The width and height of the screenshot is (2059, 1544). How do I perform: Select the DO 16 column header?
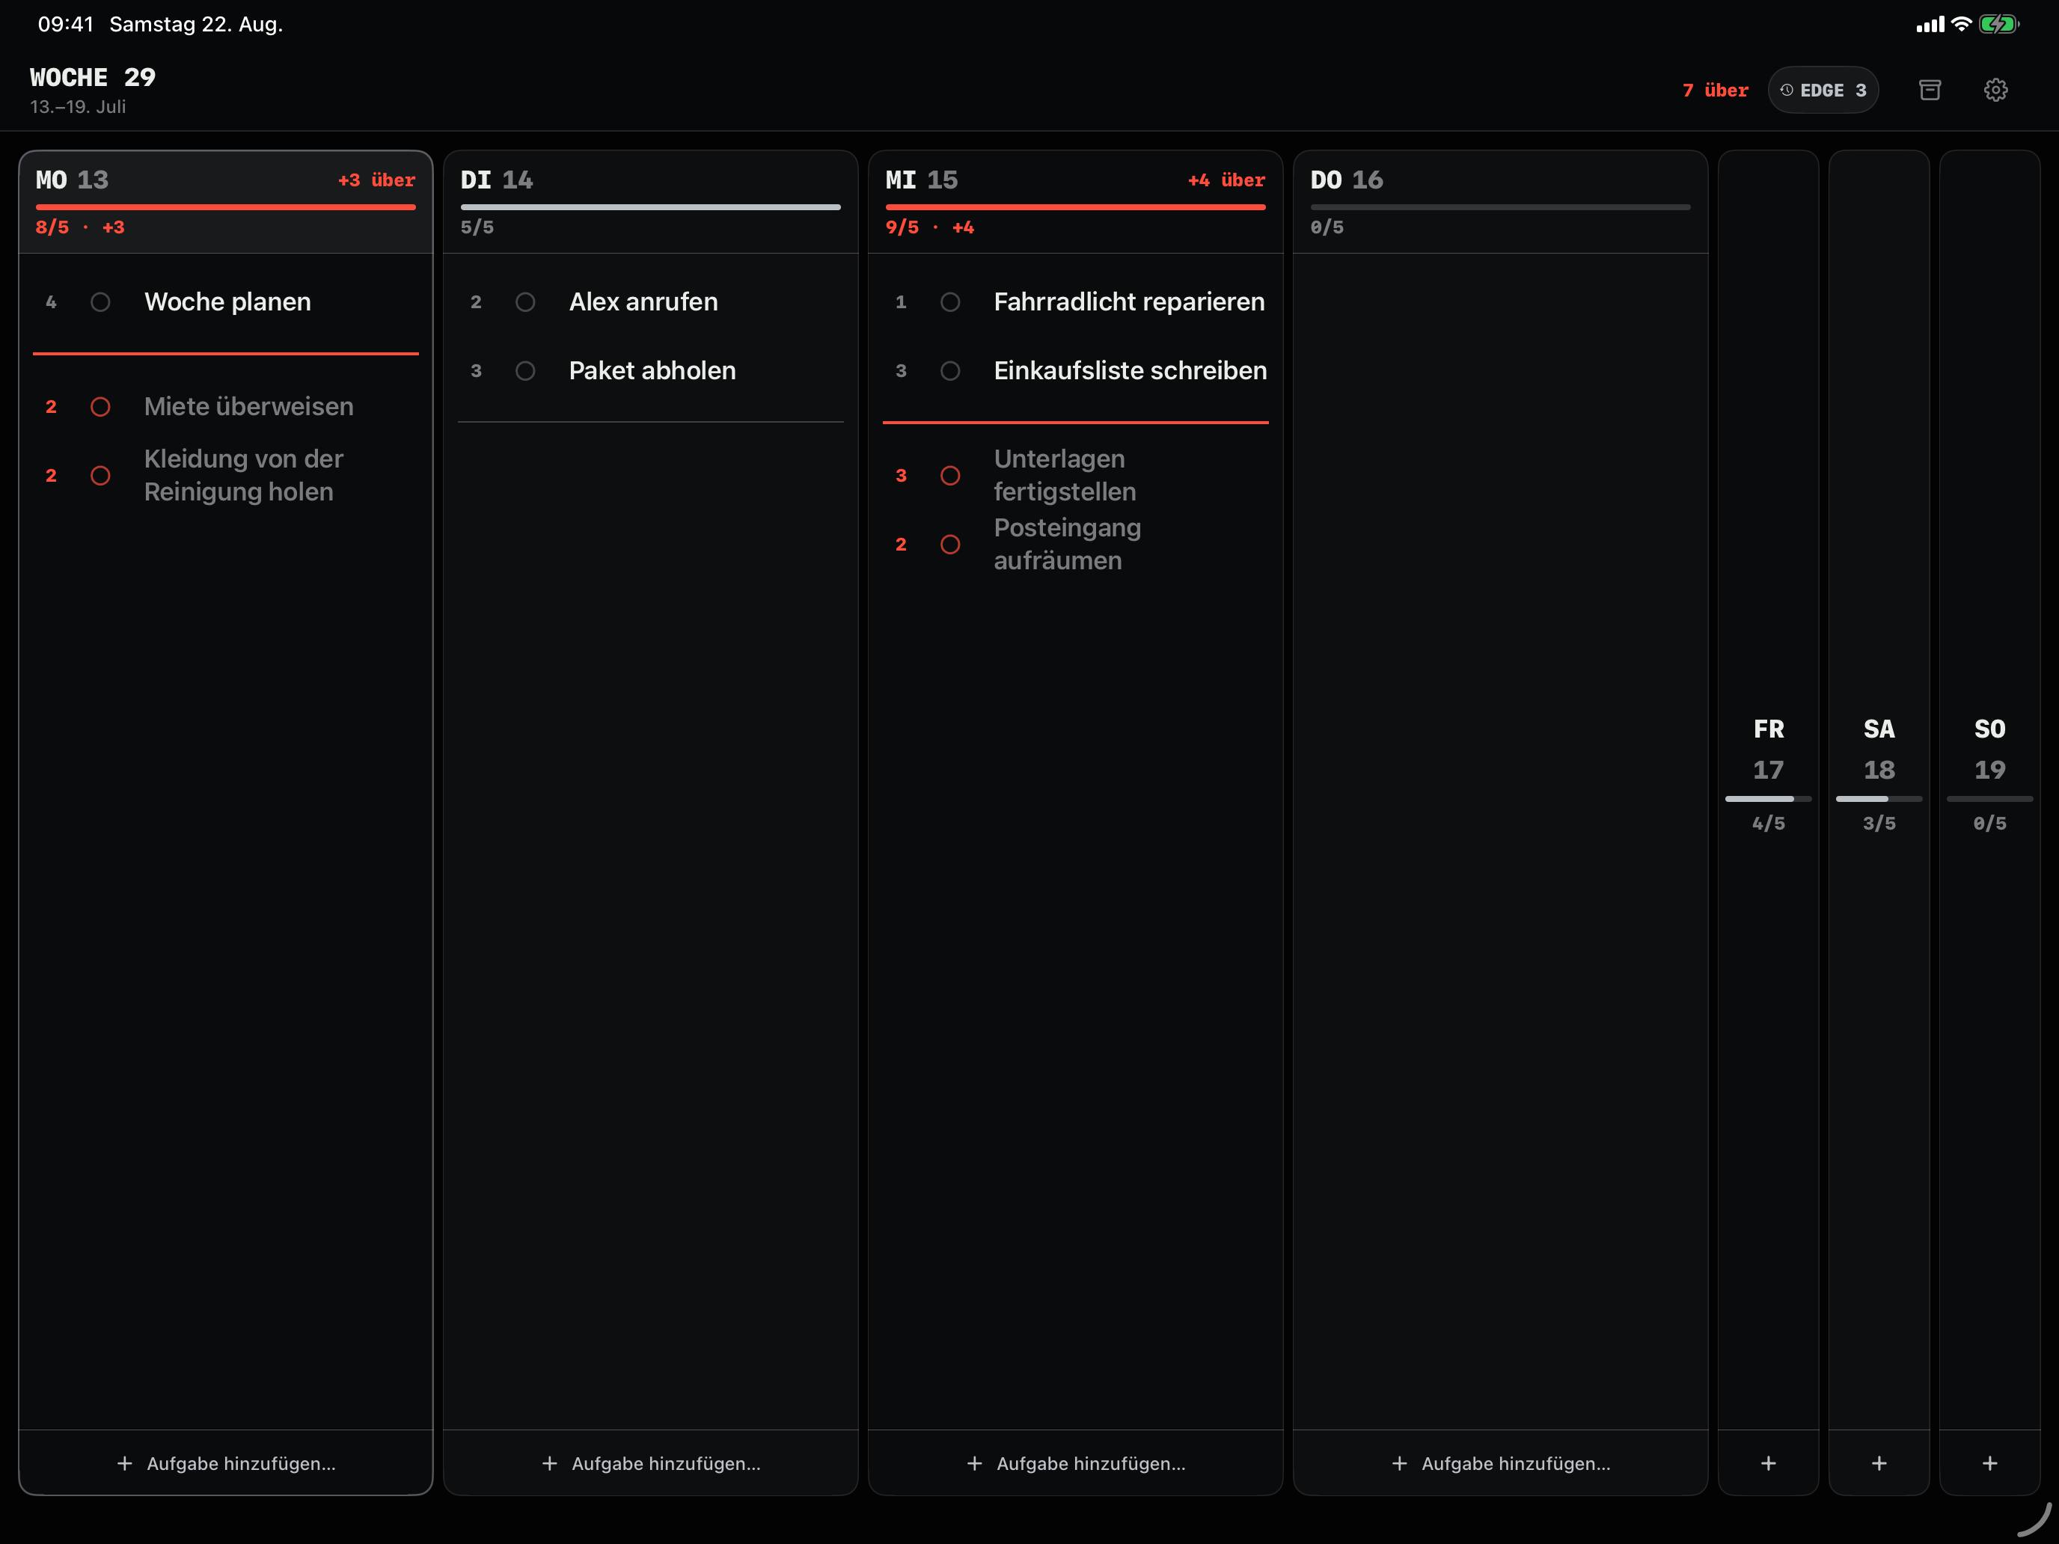(x=1501, y=202)
